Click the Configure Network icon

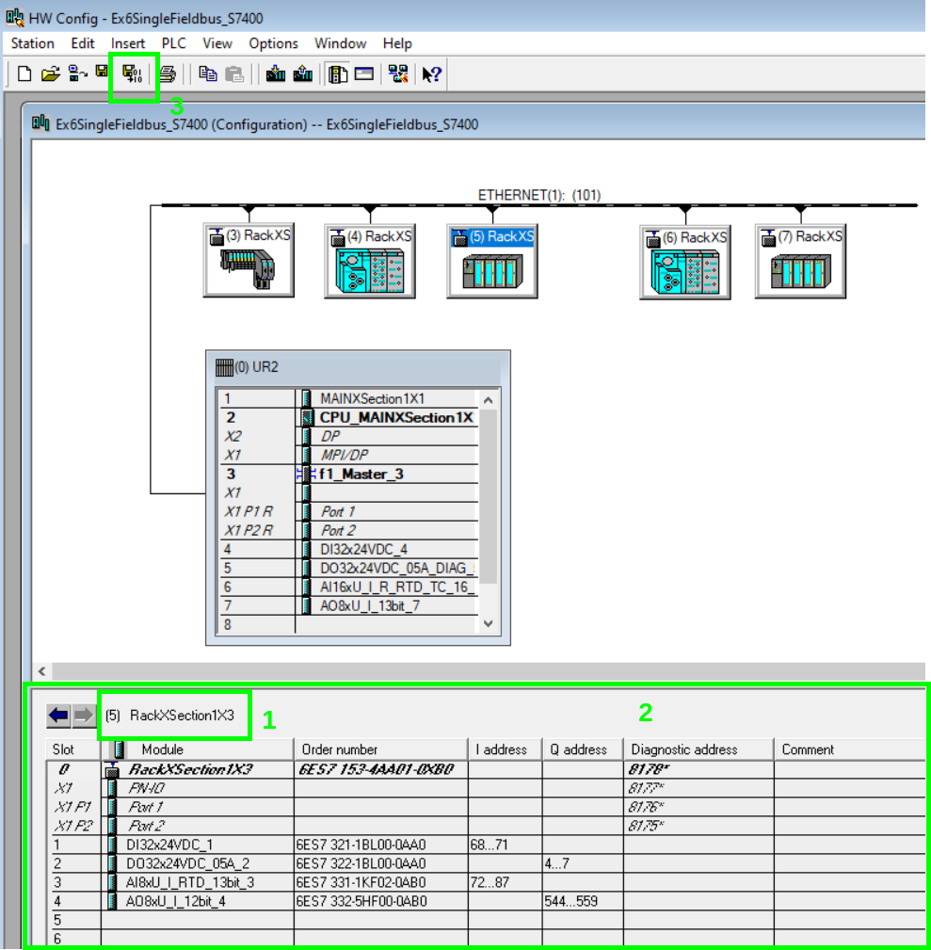point(398,73)
